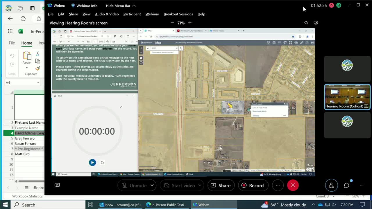This screenshot has height=209, width=372.
Task: Toggle Hide Menu Bar option
Action: [121, 6]
